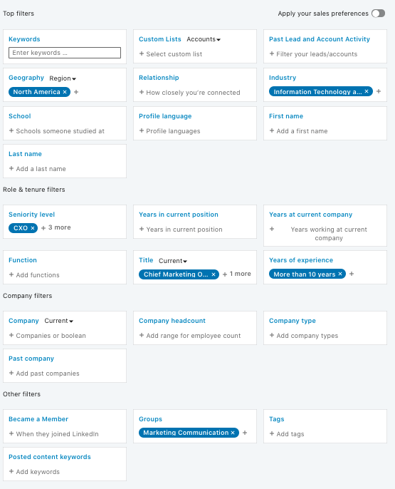
Task: Remove the Information Technology industry tag
Action: coord(367,91)
